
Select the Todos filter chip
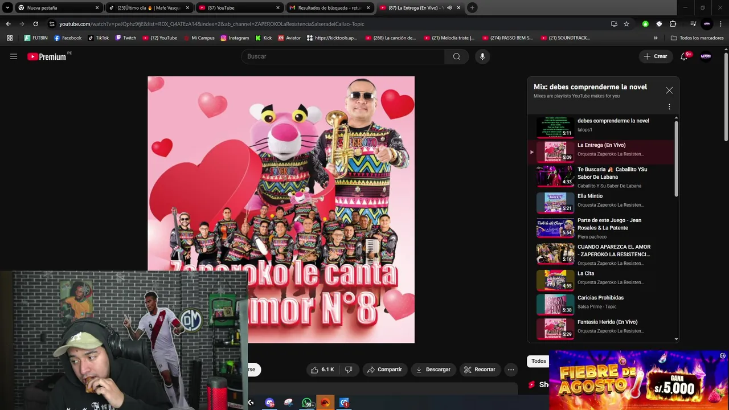[x=539, y=361]
